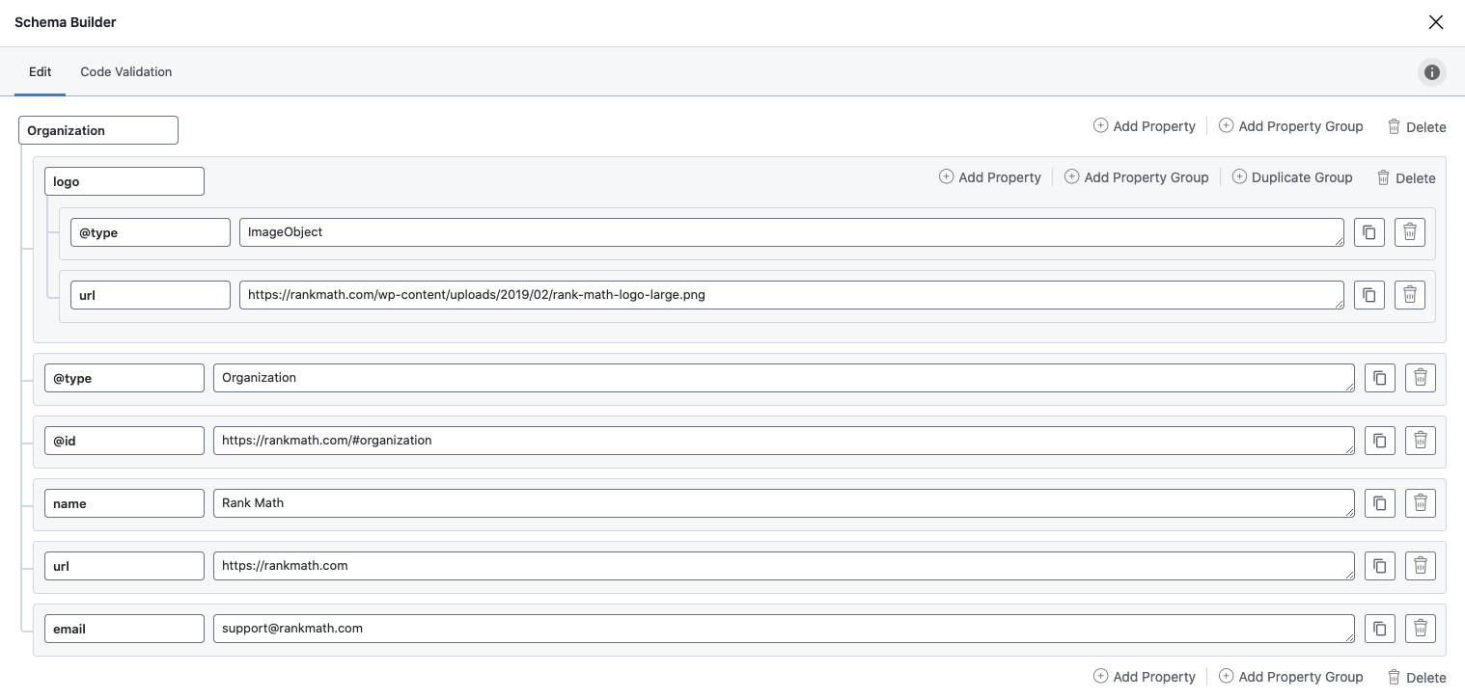Edit the https://rankmath.com value field
The image size is (1465, 699).
784,566
